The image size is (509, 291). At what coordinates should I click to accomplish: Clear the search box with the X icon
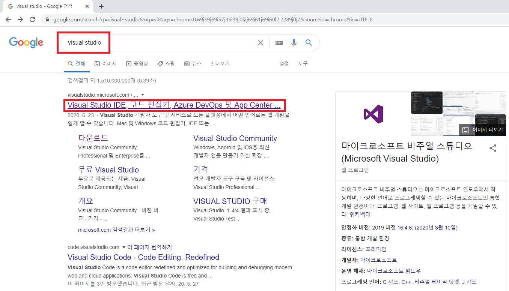coord(260,43)
